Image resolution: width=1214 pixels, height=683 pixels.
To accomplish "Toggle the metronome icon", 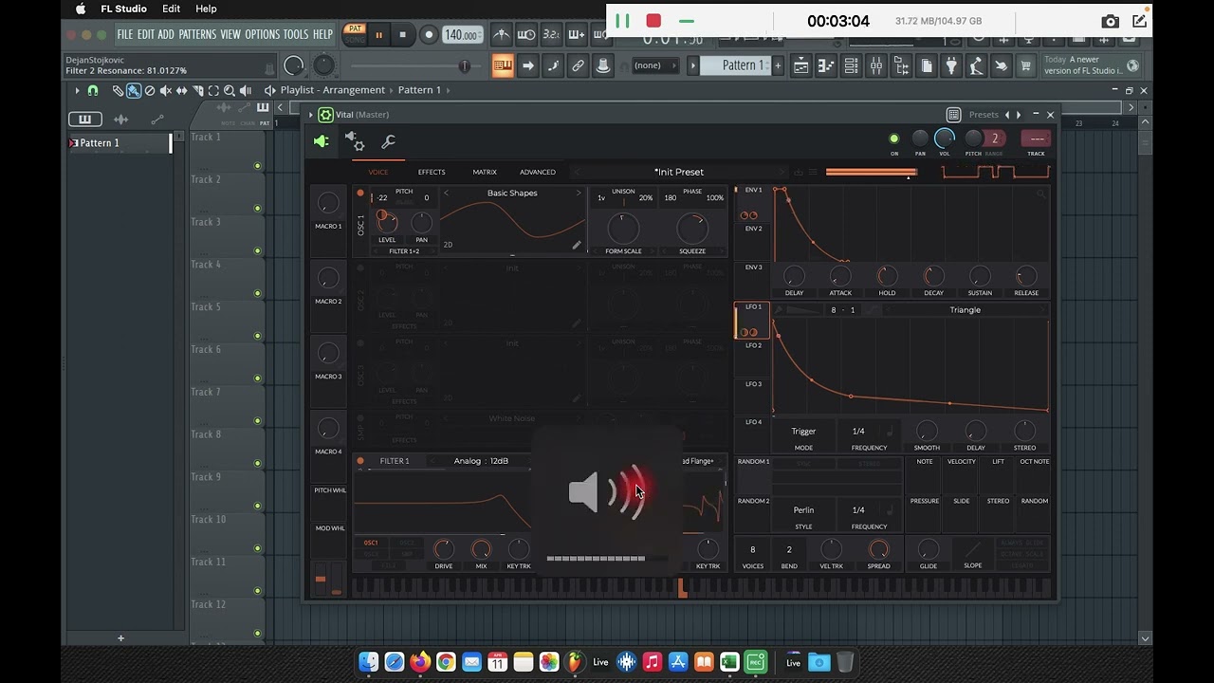I will point(503,35).
